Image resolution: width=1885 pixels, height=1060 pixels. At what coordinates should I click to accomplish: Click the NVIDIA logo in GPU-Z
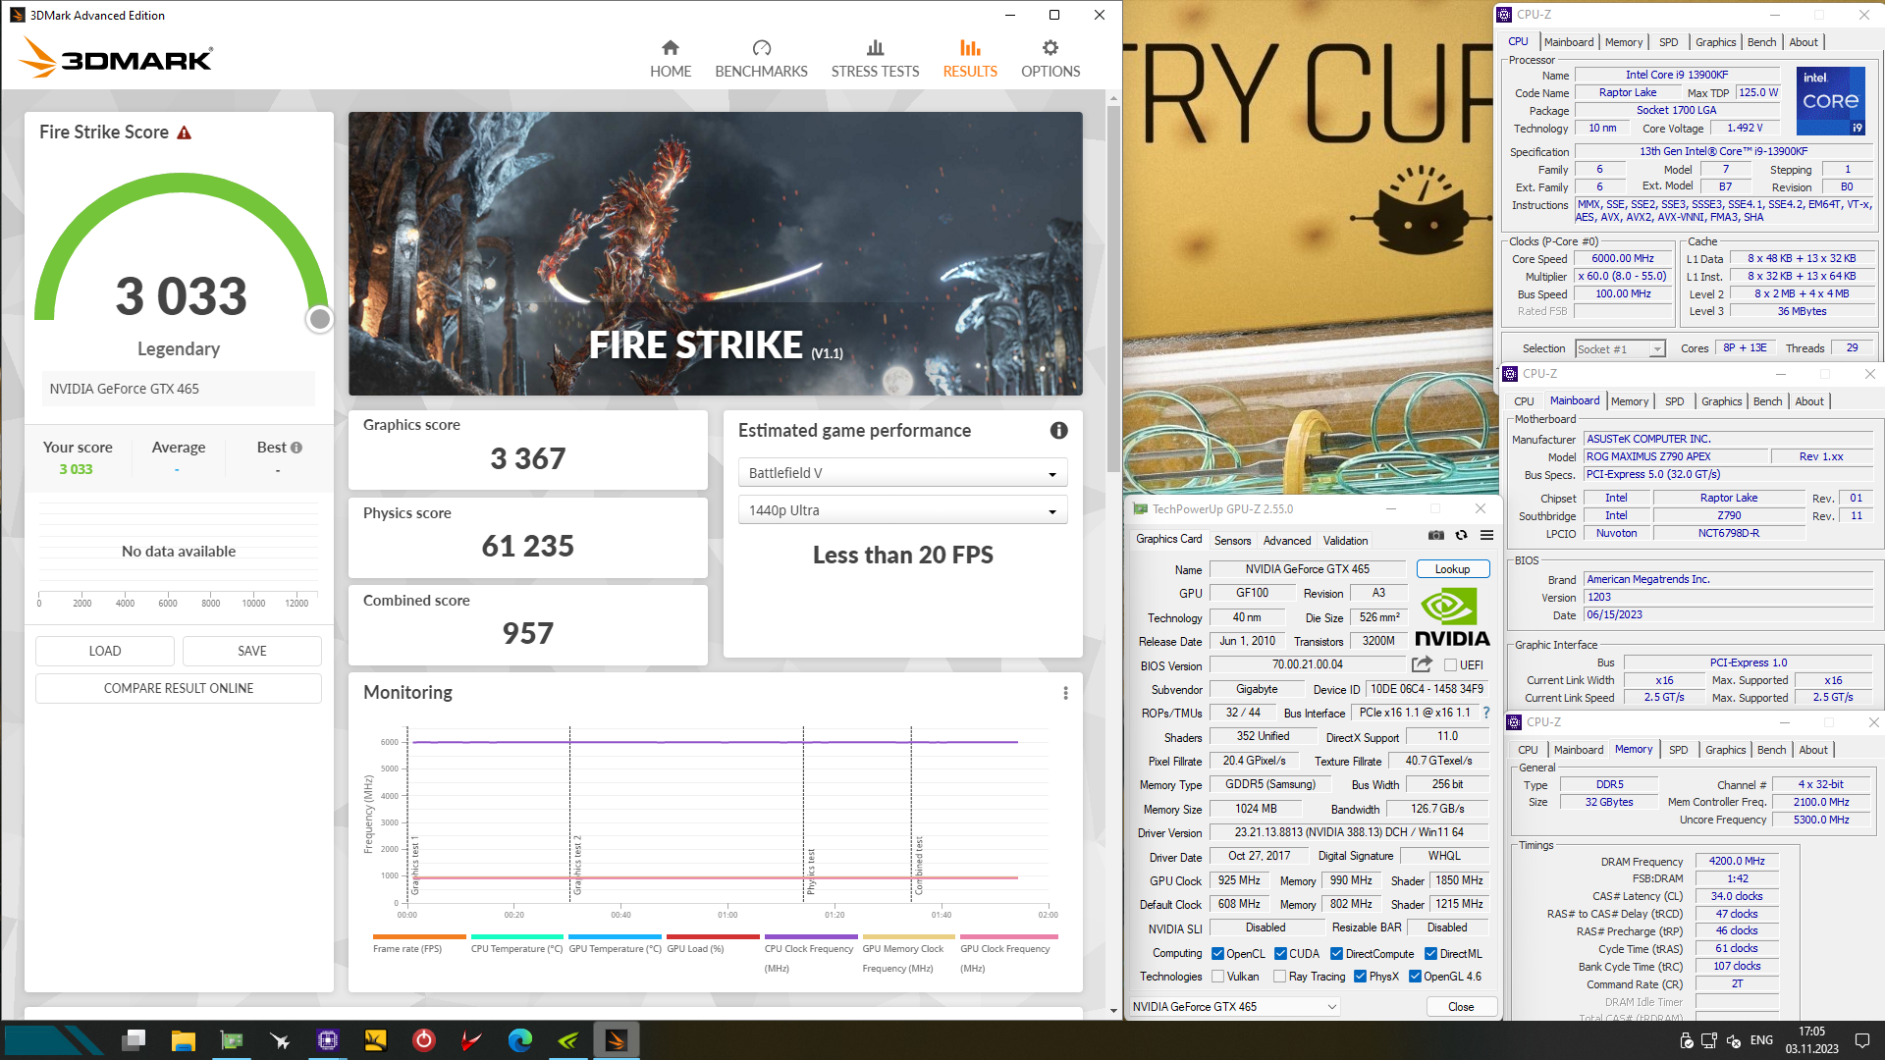point(1452,617)
